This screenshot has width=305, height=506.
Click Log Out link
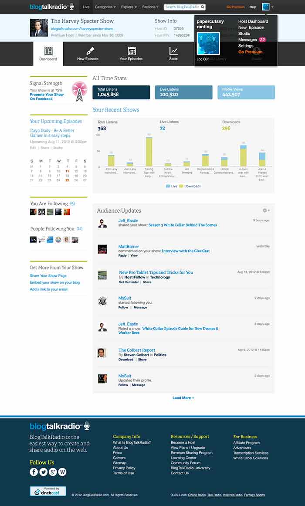203,59
